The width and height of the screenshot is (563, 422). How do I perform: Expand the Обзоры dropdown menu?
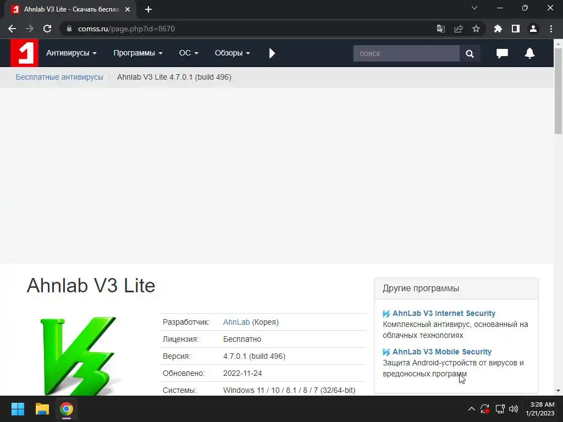(x=233, y=53)
